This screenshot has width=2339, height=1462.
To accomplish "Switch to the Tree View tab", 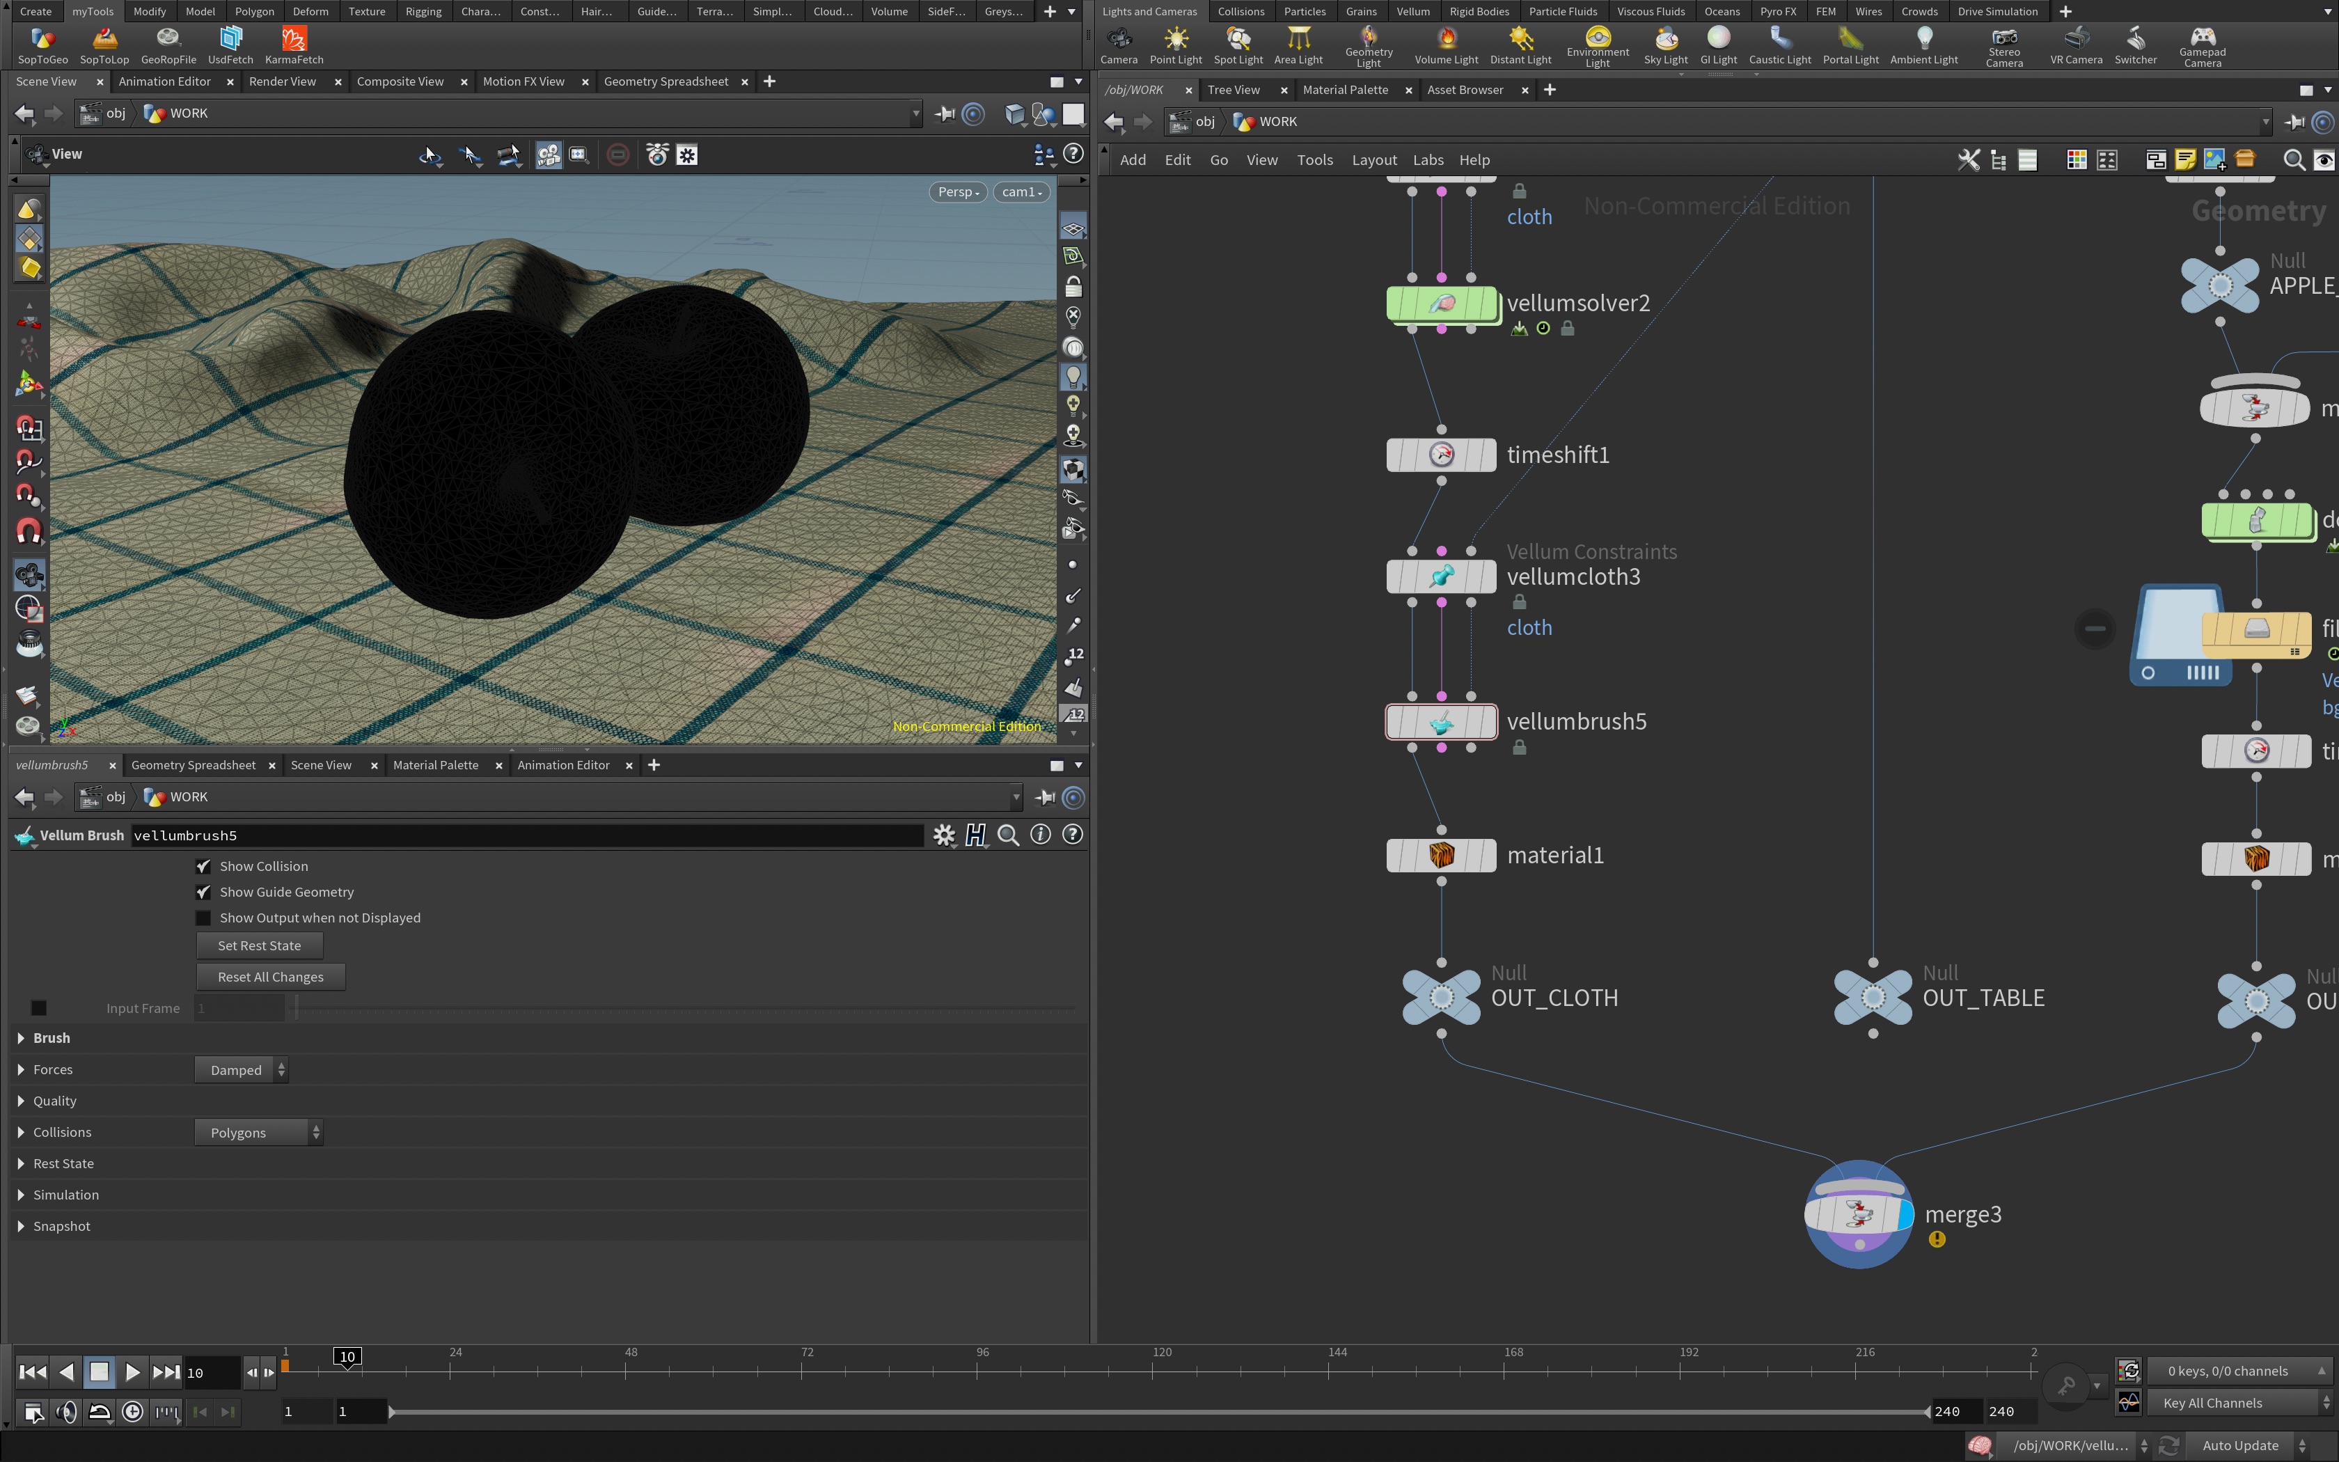I will click(1234, 90).
